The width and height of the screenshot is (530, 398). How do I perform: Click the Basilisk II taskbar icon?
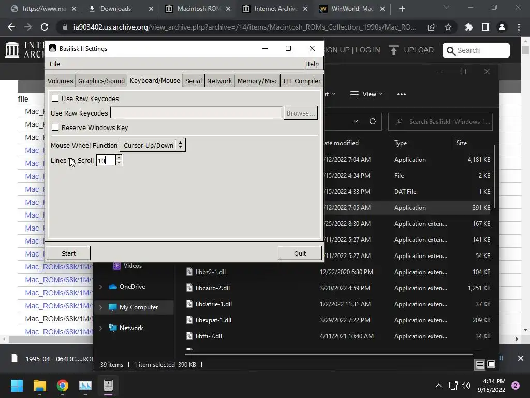(x=108, y=386)
